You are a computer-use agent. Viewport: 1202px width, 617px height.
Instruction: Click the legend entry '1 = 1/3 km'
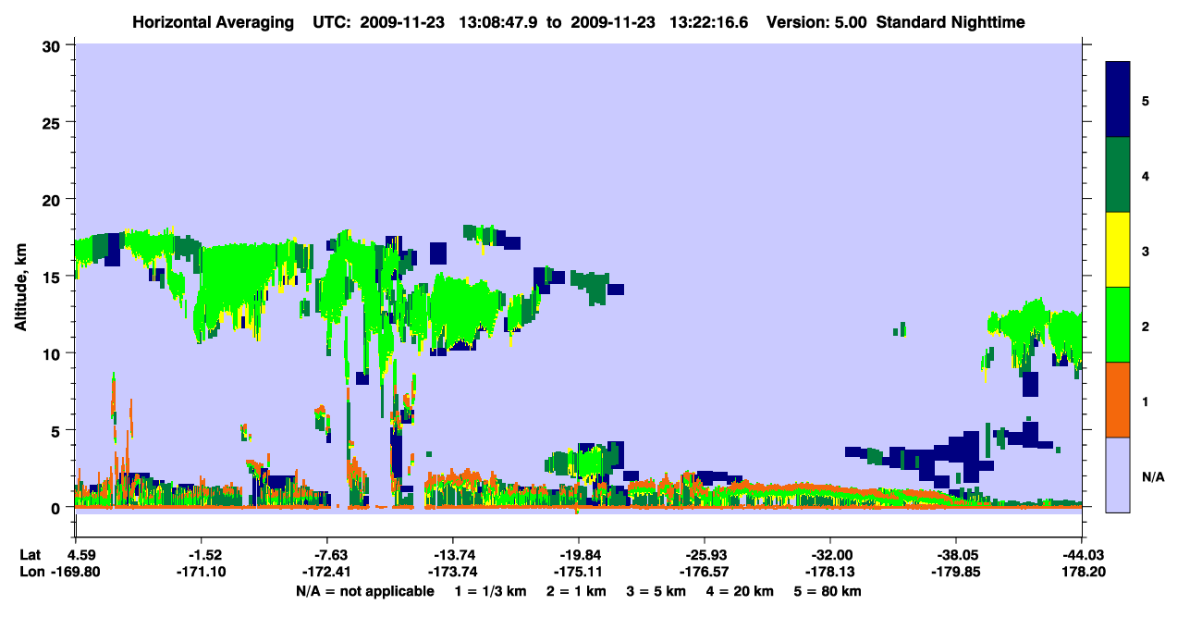coord(493,591)
